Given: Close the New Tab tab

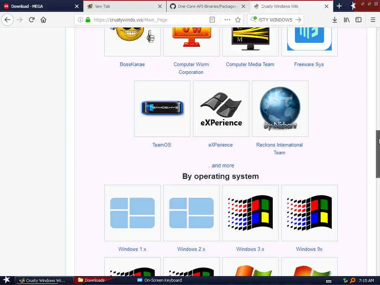Looking at the screenshot, I should coord(160,6).
